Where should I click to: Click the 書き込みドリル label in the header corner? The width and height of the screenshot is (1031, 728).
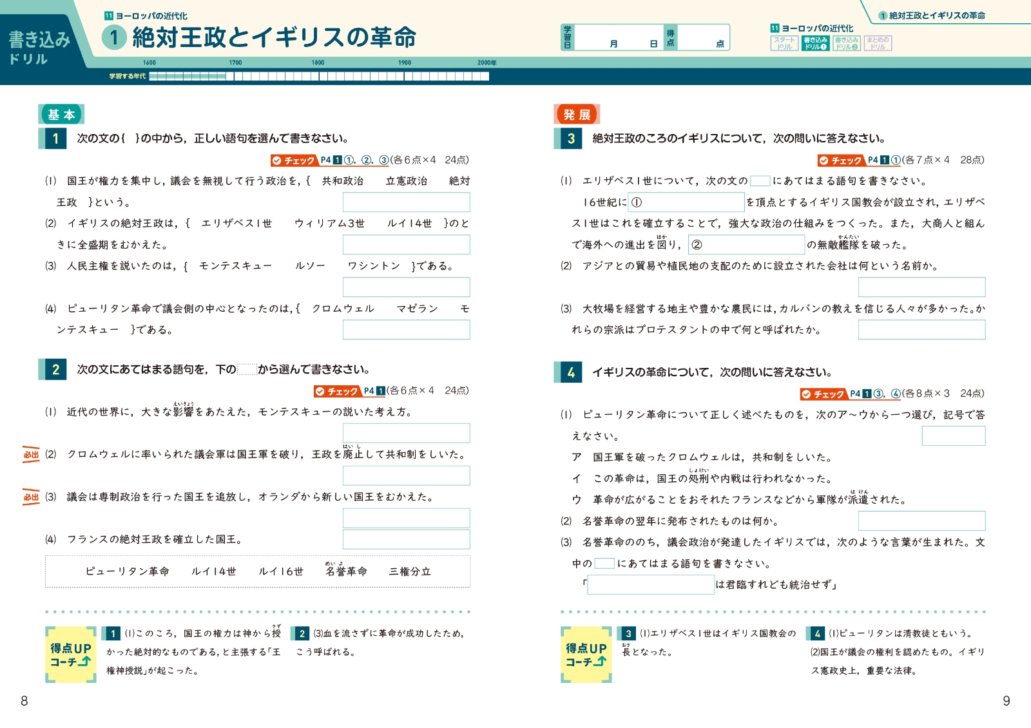click(x=39, y=48)
